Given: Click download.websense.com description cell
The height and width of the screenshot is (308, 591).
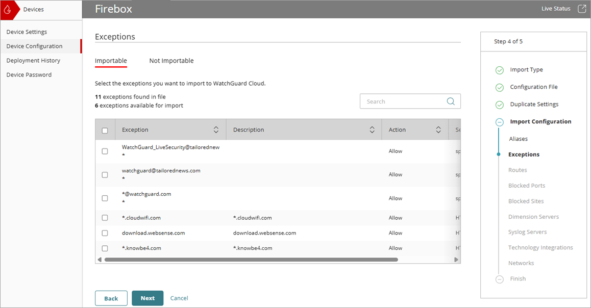Looking at the screenshot, I should pyautogui.click(x=264, y=233).
